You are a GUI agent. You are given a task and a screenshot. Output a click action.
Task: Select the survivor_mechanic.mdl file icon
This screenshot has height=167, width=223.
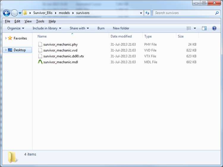click(40, 62)
